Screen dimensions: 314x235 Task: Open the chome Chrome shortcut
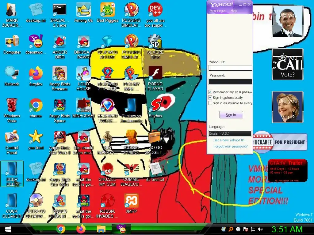click(36, 108)
